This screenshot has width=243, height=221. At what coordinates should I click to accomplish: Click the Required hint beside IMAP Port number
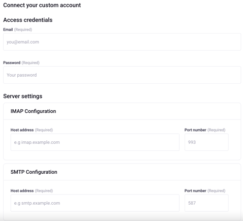tap(217, 130)
